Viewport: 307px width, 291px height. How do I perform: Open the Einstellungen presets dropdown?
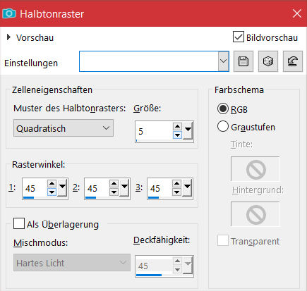pos(223,61)
